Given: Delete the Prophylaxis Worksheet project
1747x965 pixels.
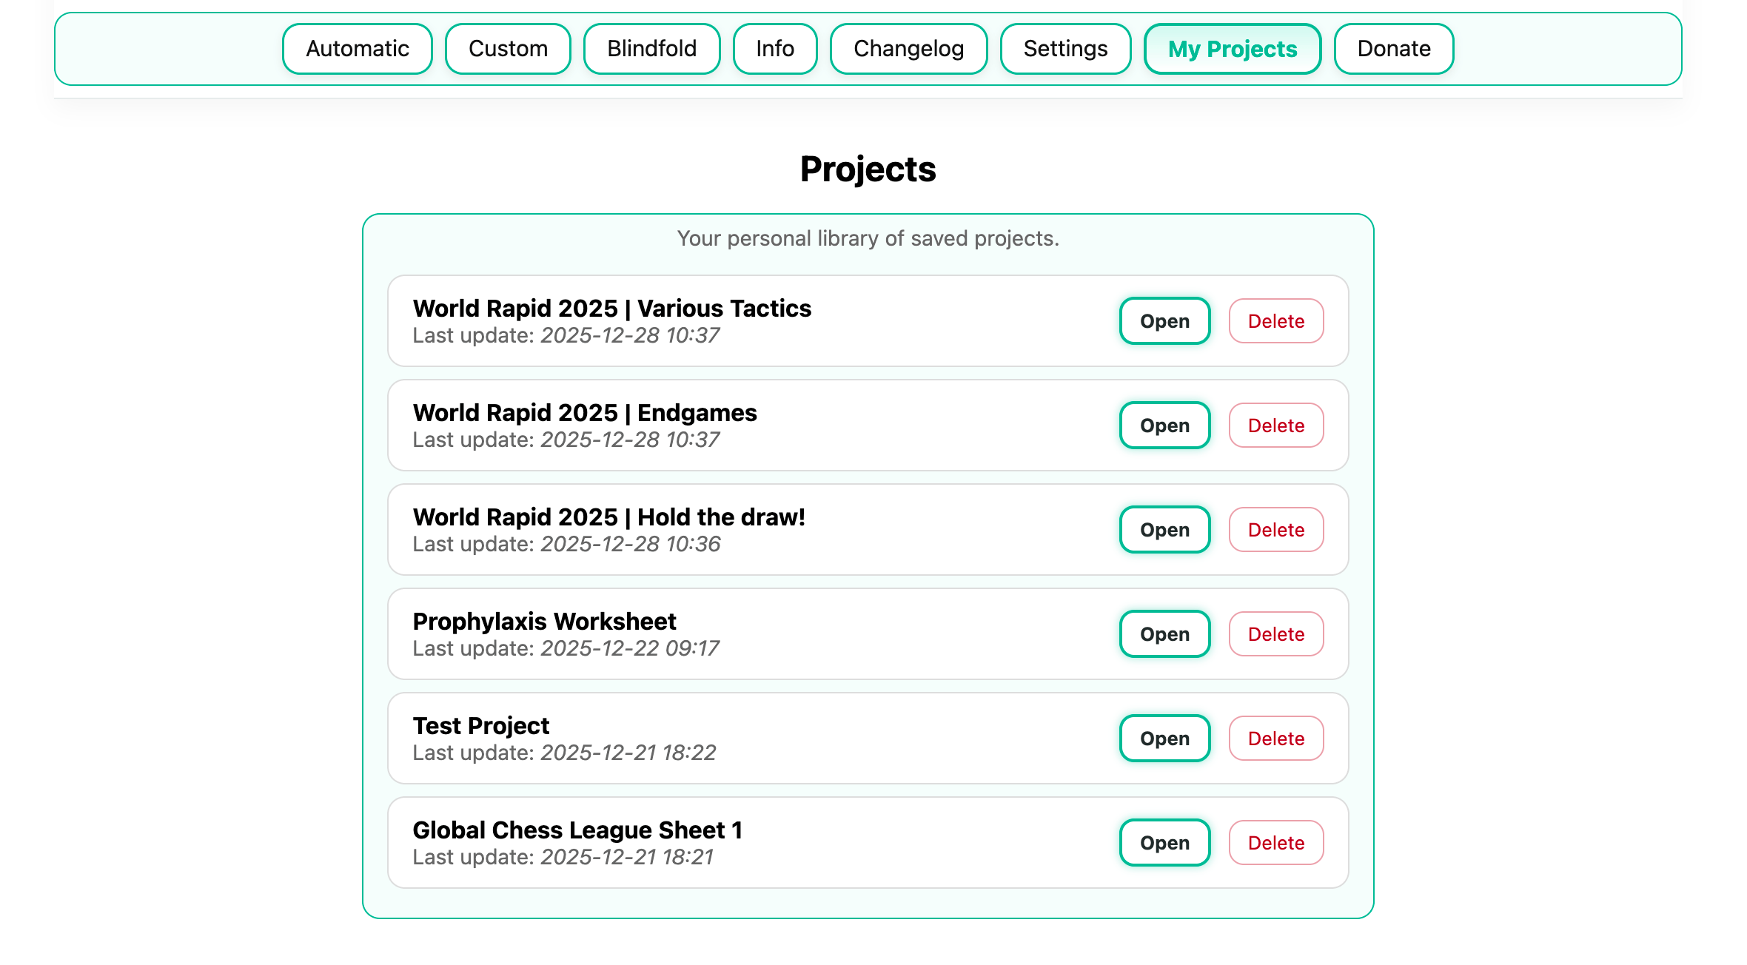Looking at the screenshot, I should 1275,634.
